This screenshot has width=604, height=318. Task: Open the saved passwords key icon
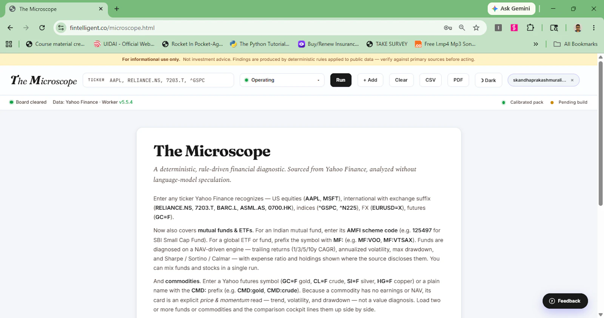pos(448,28)
